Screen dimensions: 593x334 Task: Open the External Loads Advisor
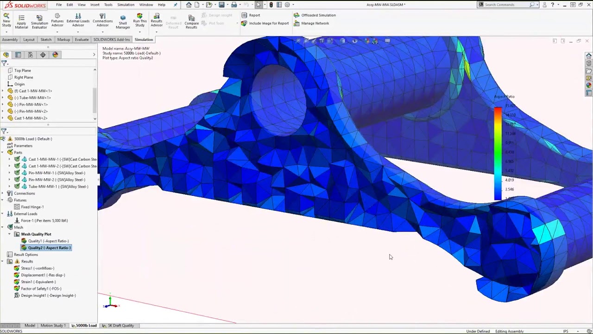pyautogui.click(x=78, y=20)
